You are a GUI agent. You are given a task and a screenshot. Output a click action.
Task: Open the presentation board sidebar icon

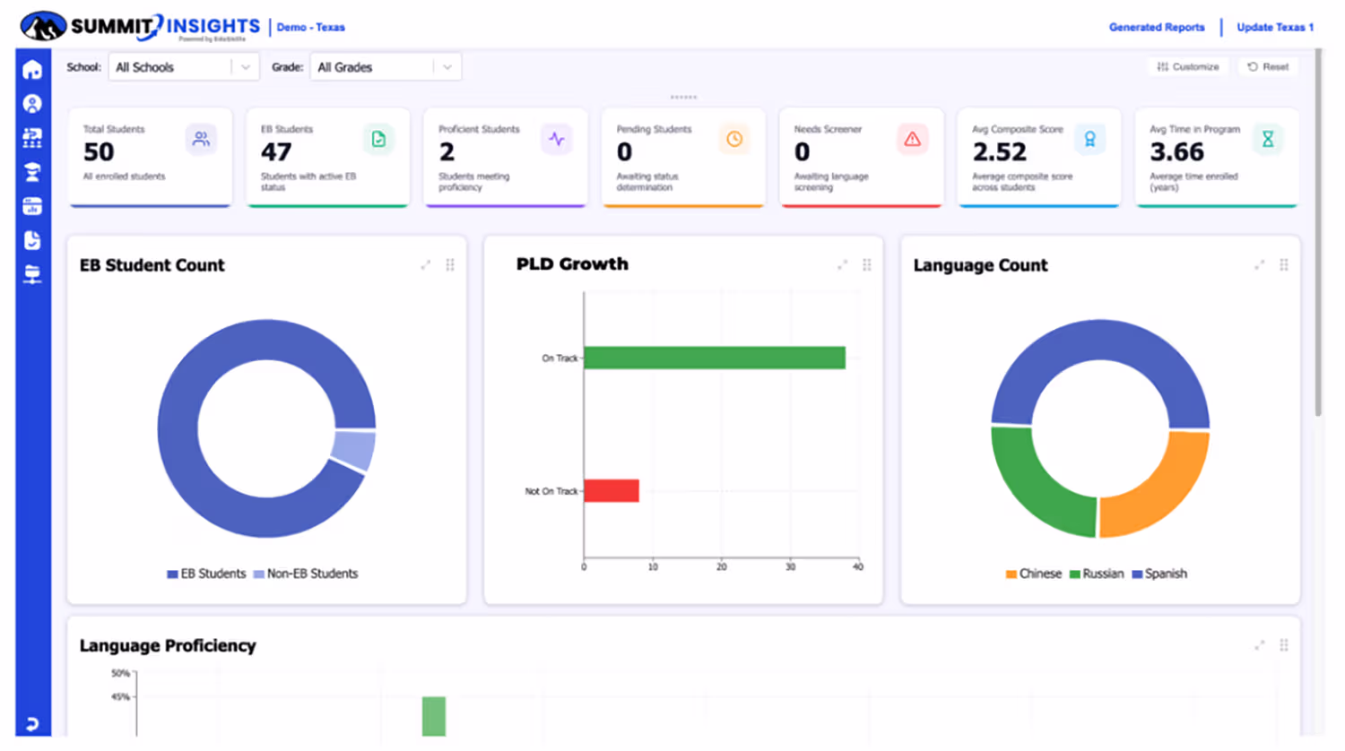(32, 274)
